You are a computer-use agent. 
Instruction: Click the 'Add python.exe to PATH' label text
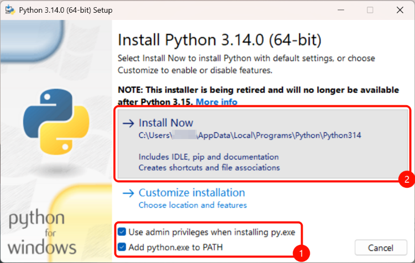click(x=176, y=247)
